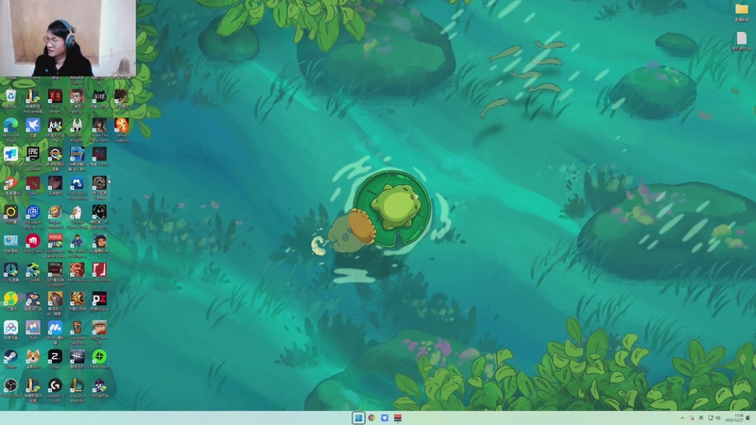Select the Zepp black Z icon
The image size is (756, 425).
pos(55,357)
